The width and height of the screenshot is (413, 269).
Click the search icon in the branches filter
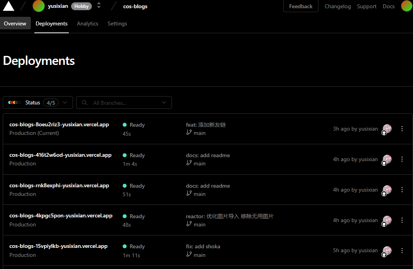pos(84,103)
